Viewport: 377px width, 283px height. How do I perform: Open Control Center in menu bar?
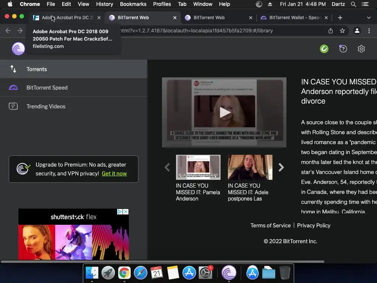pos(365,4)
